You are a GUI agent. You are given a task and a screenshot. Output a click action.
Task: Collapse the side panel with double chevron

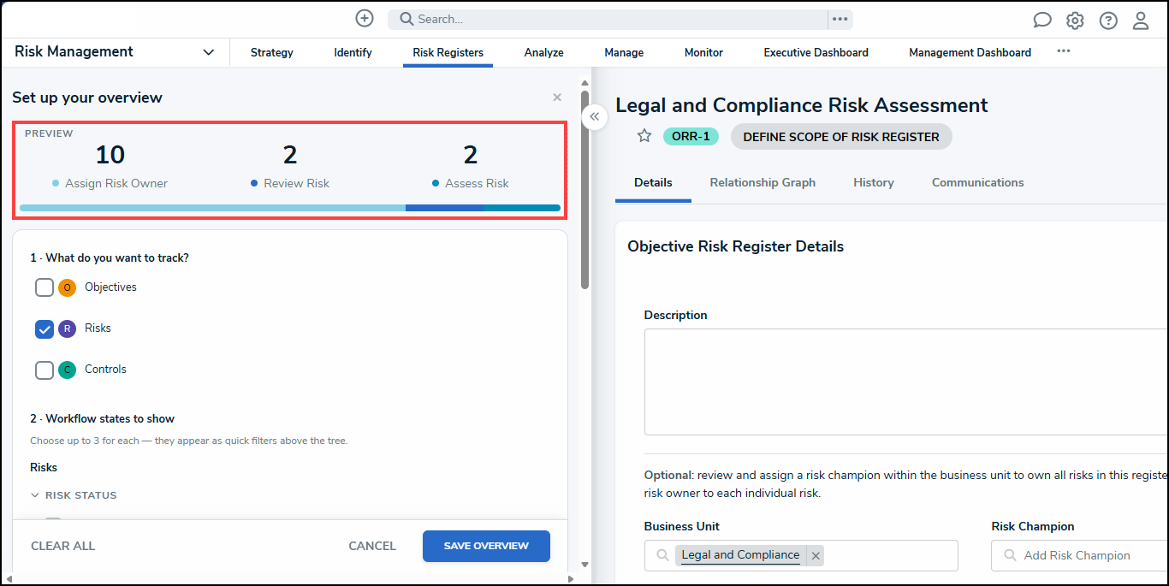click(x=594, y=116)
